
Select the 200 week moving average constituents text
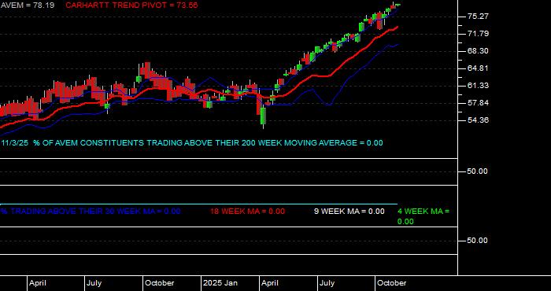point(192,143)
